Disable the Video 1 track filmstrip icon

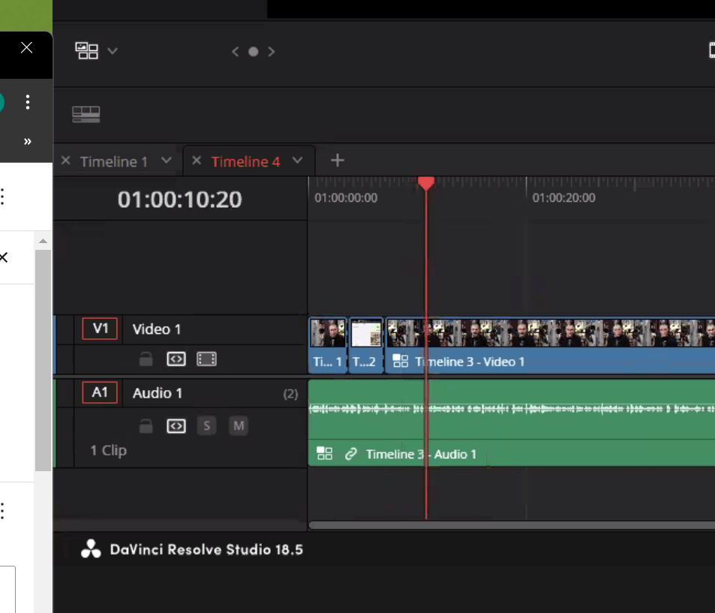(x=206, y=359)
